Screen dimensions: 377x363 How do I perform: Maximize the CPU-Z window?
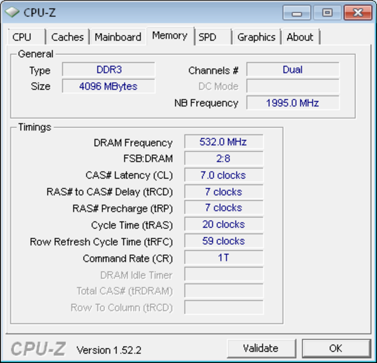327,13
